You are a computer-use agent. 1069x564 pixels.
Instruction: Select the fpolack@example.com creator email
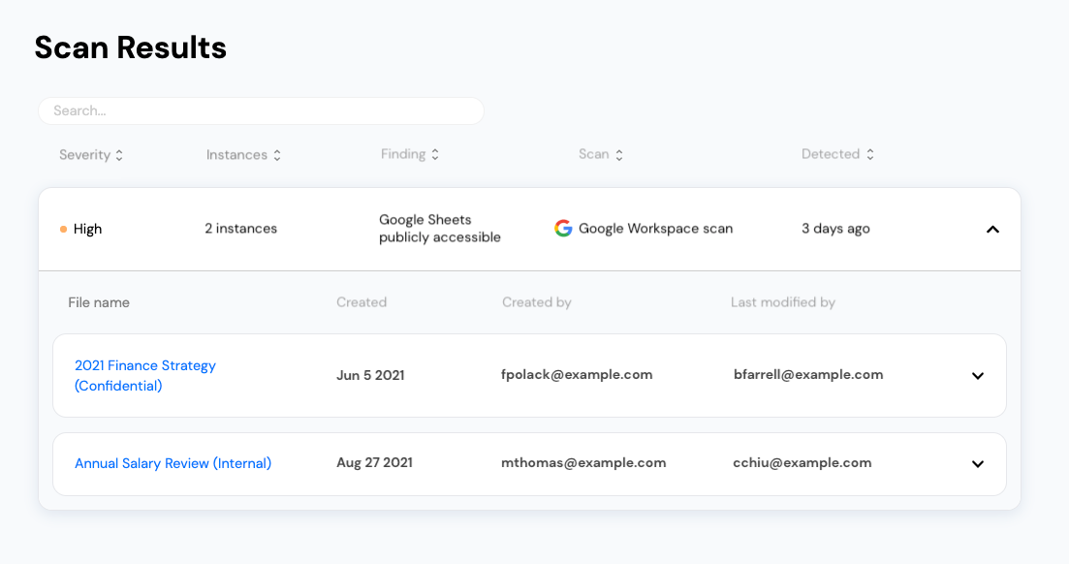(x=577, y=375)
